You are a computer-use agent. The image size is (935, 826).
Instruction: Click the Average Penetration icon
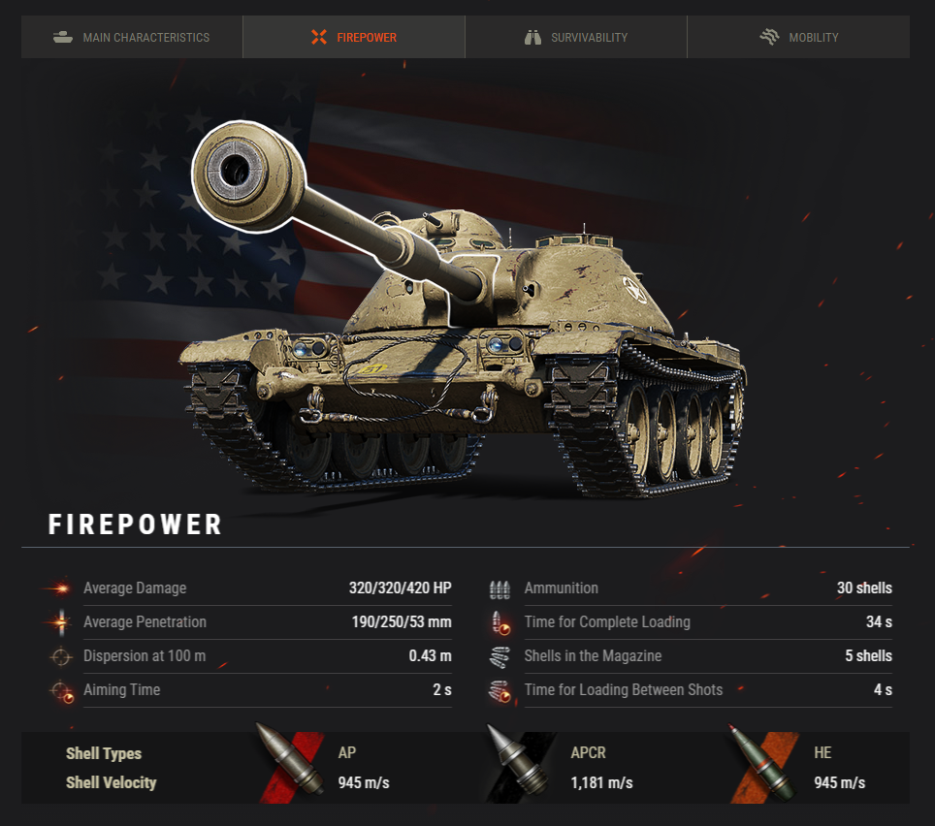60,622
